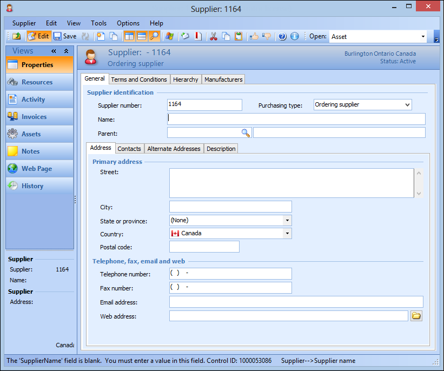Click the Save toolbar button
The width and height of the screenshot is (444, 371).
pyautogui.click(x=65, y=36)
